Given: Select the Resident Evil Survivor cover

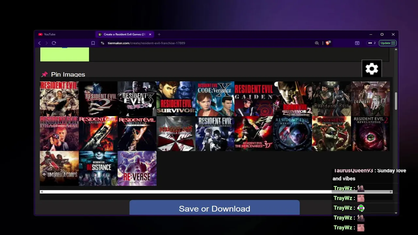Looking at the screenshot, I should pos(176,99).
